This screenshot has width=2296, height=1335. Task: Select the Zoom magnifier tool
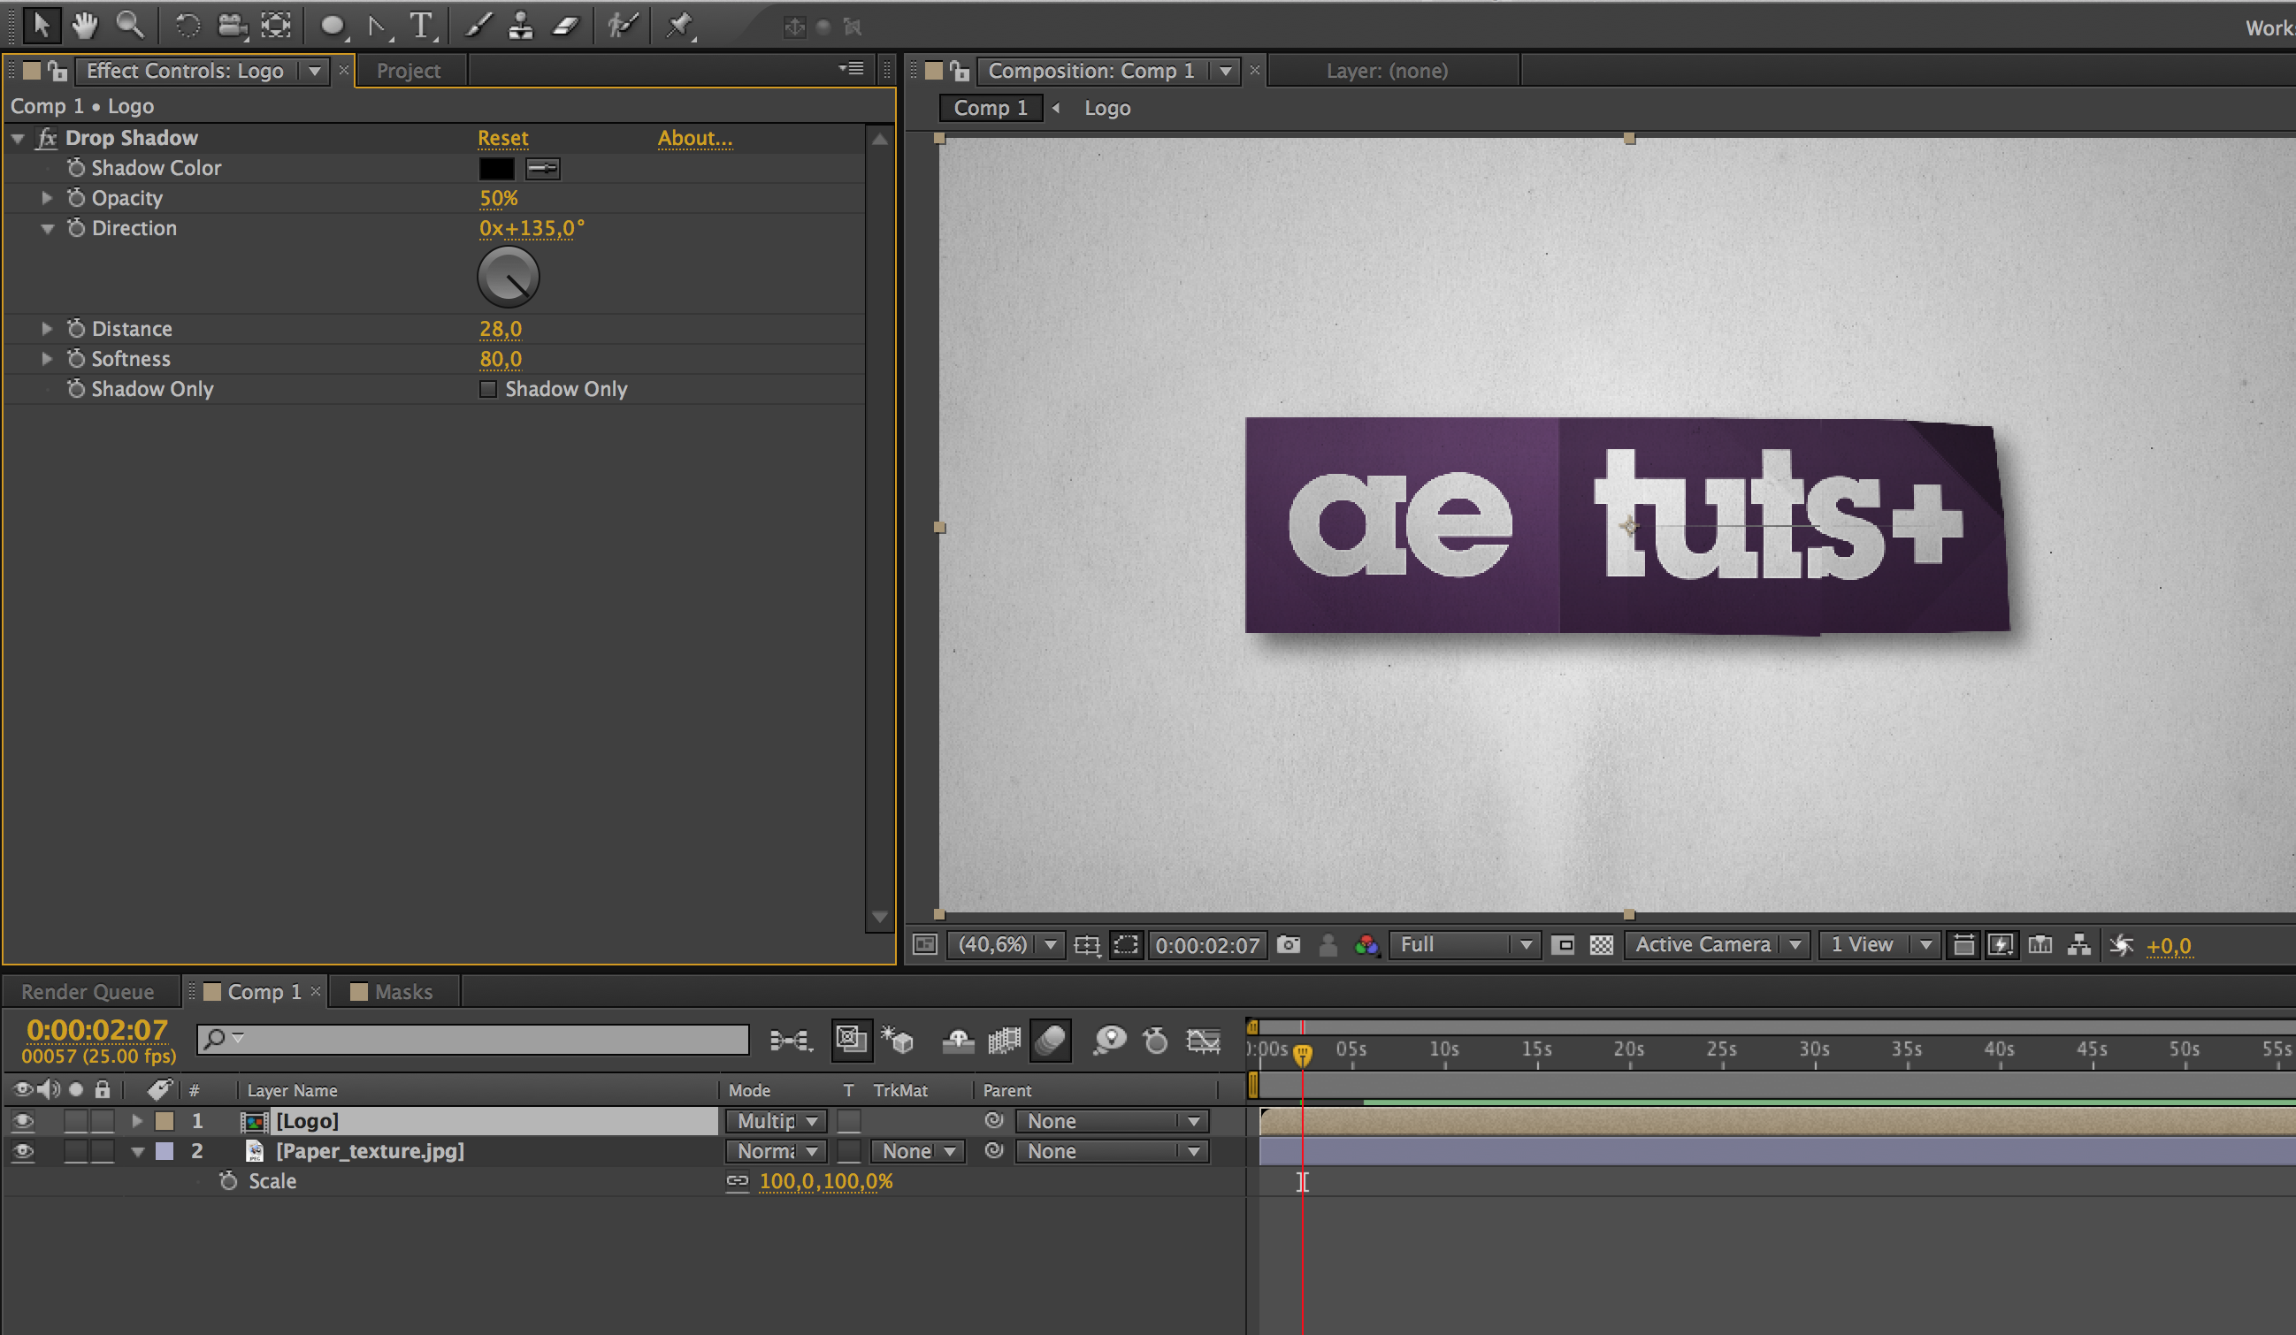point(129,26)
